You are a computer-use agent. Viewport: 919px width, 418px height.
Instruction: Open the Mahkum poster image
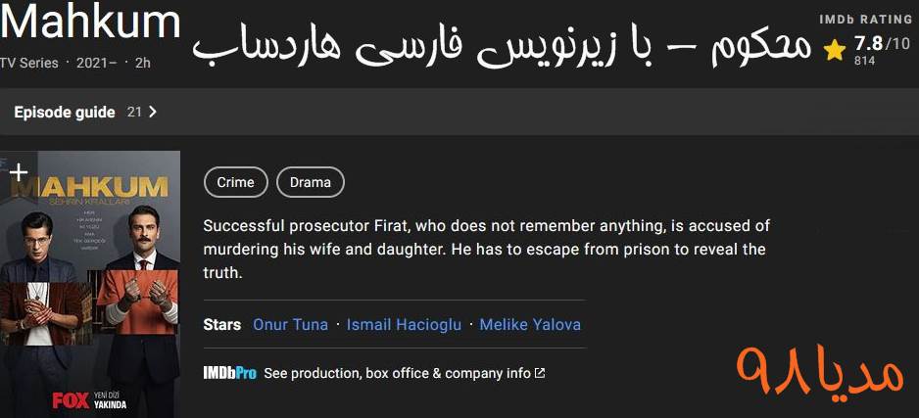tap(90, 284)
